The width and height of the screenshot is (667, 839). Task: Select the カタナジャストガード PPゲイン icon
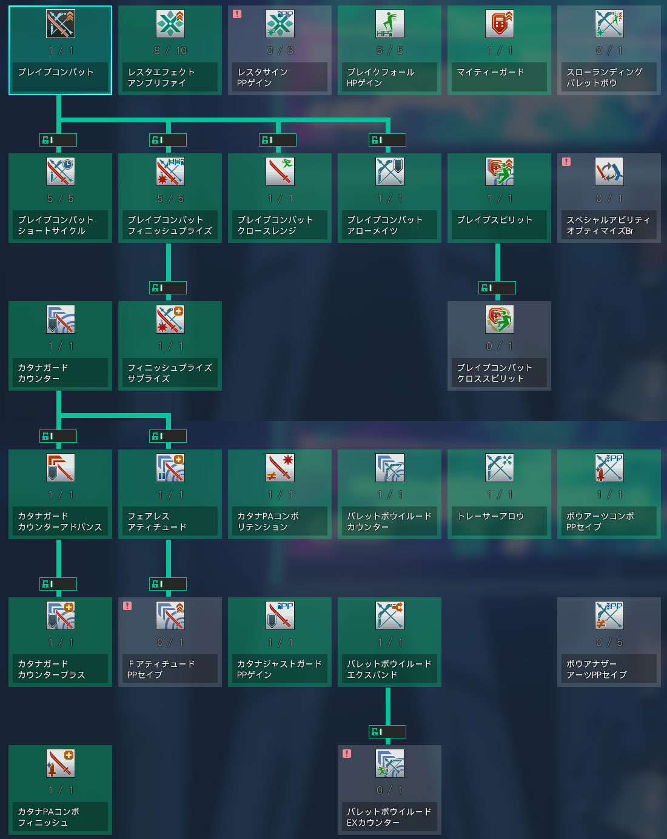point(280,616)
